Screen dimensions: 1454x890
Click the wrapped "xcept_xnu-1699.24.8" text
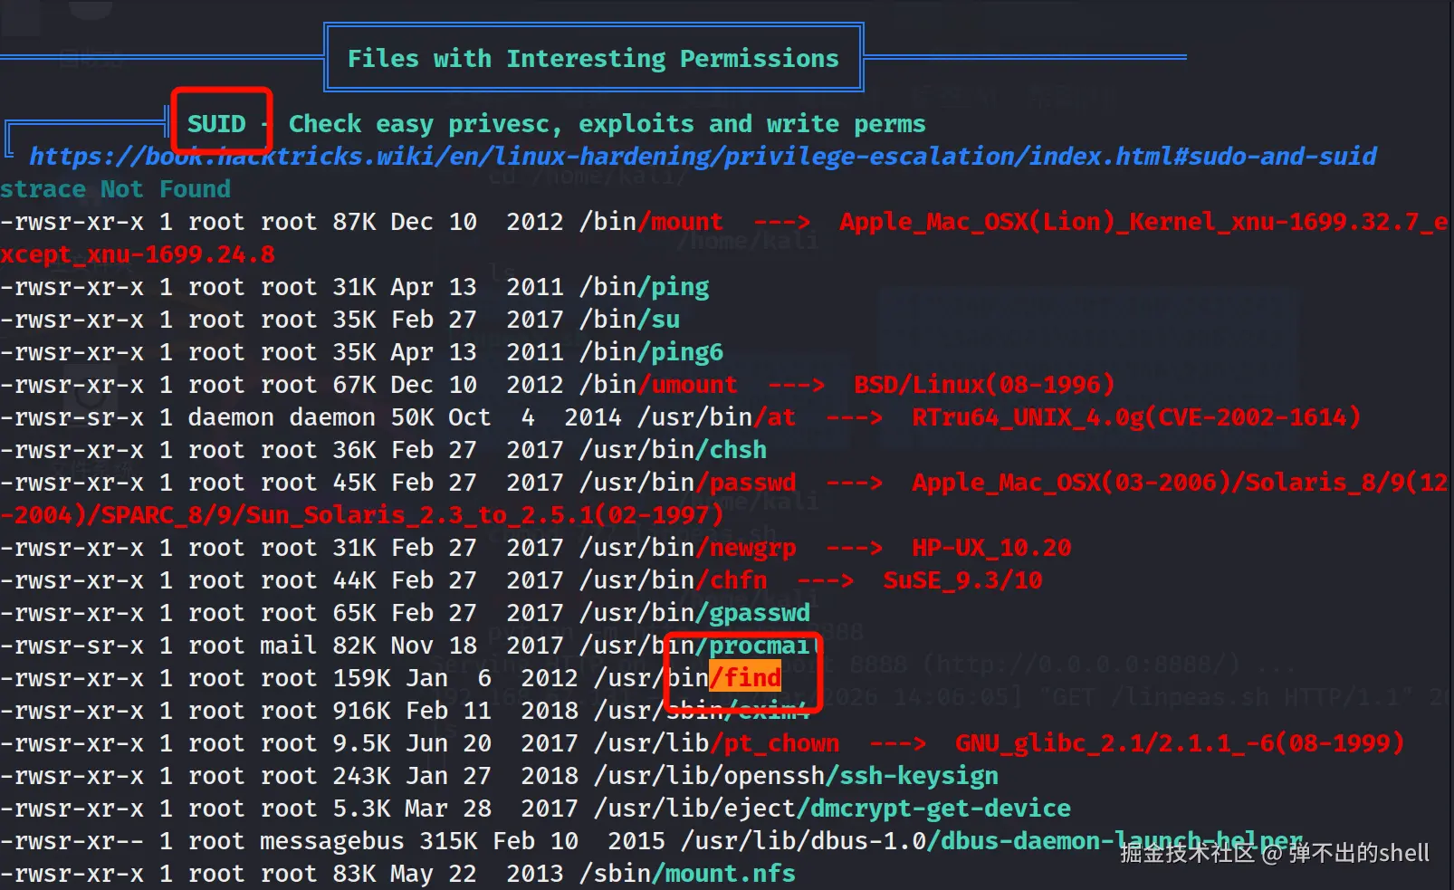click(138, 254)
